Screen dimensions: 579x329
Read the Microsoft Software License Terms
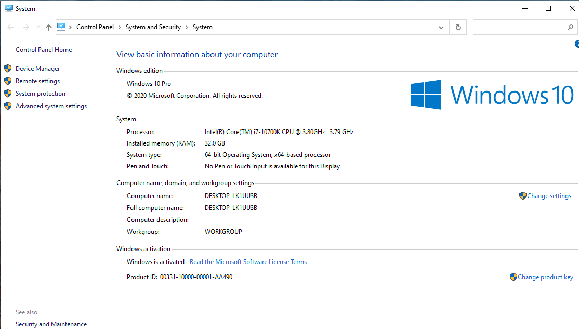pyautogui.click(x=248, y=262)
